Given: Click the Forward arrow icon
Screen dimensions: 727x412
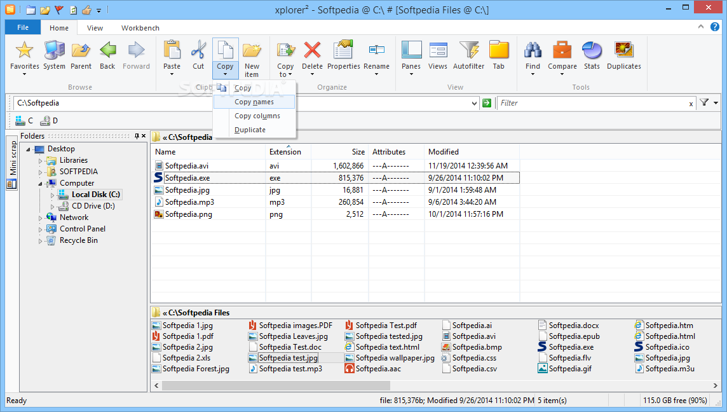Looking at the screenshot, I should click(x=136, y=50).
